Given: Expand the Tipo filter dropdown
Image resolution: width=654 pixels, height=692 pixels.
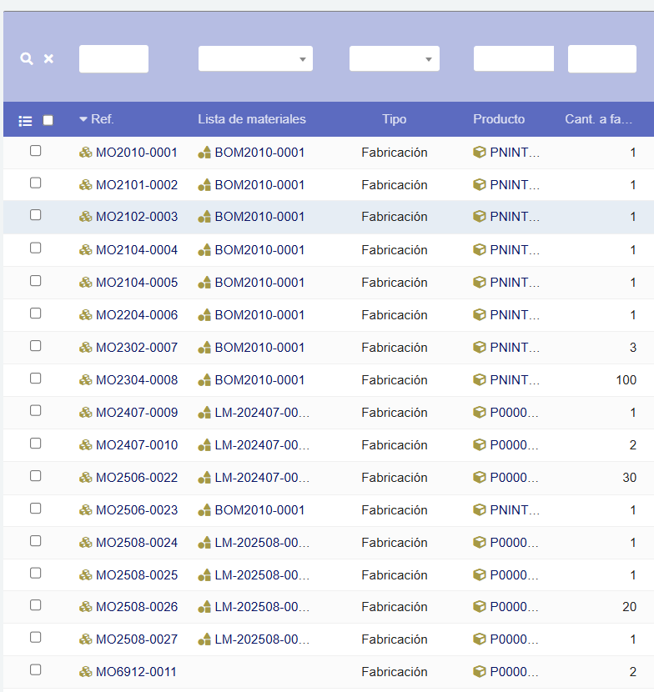Looking at the screenshot, I should click(x=394, y=58).
